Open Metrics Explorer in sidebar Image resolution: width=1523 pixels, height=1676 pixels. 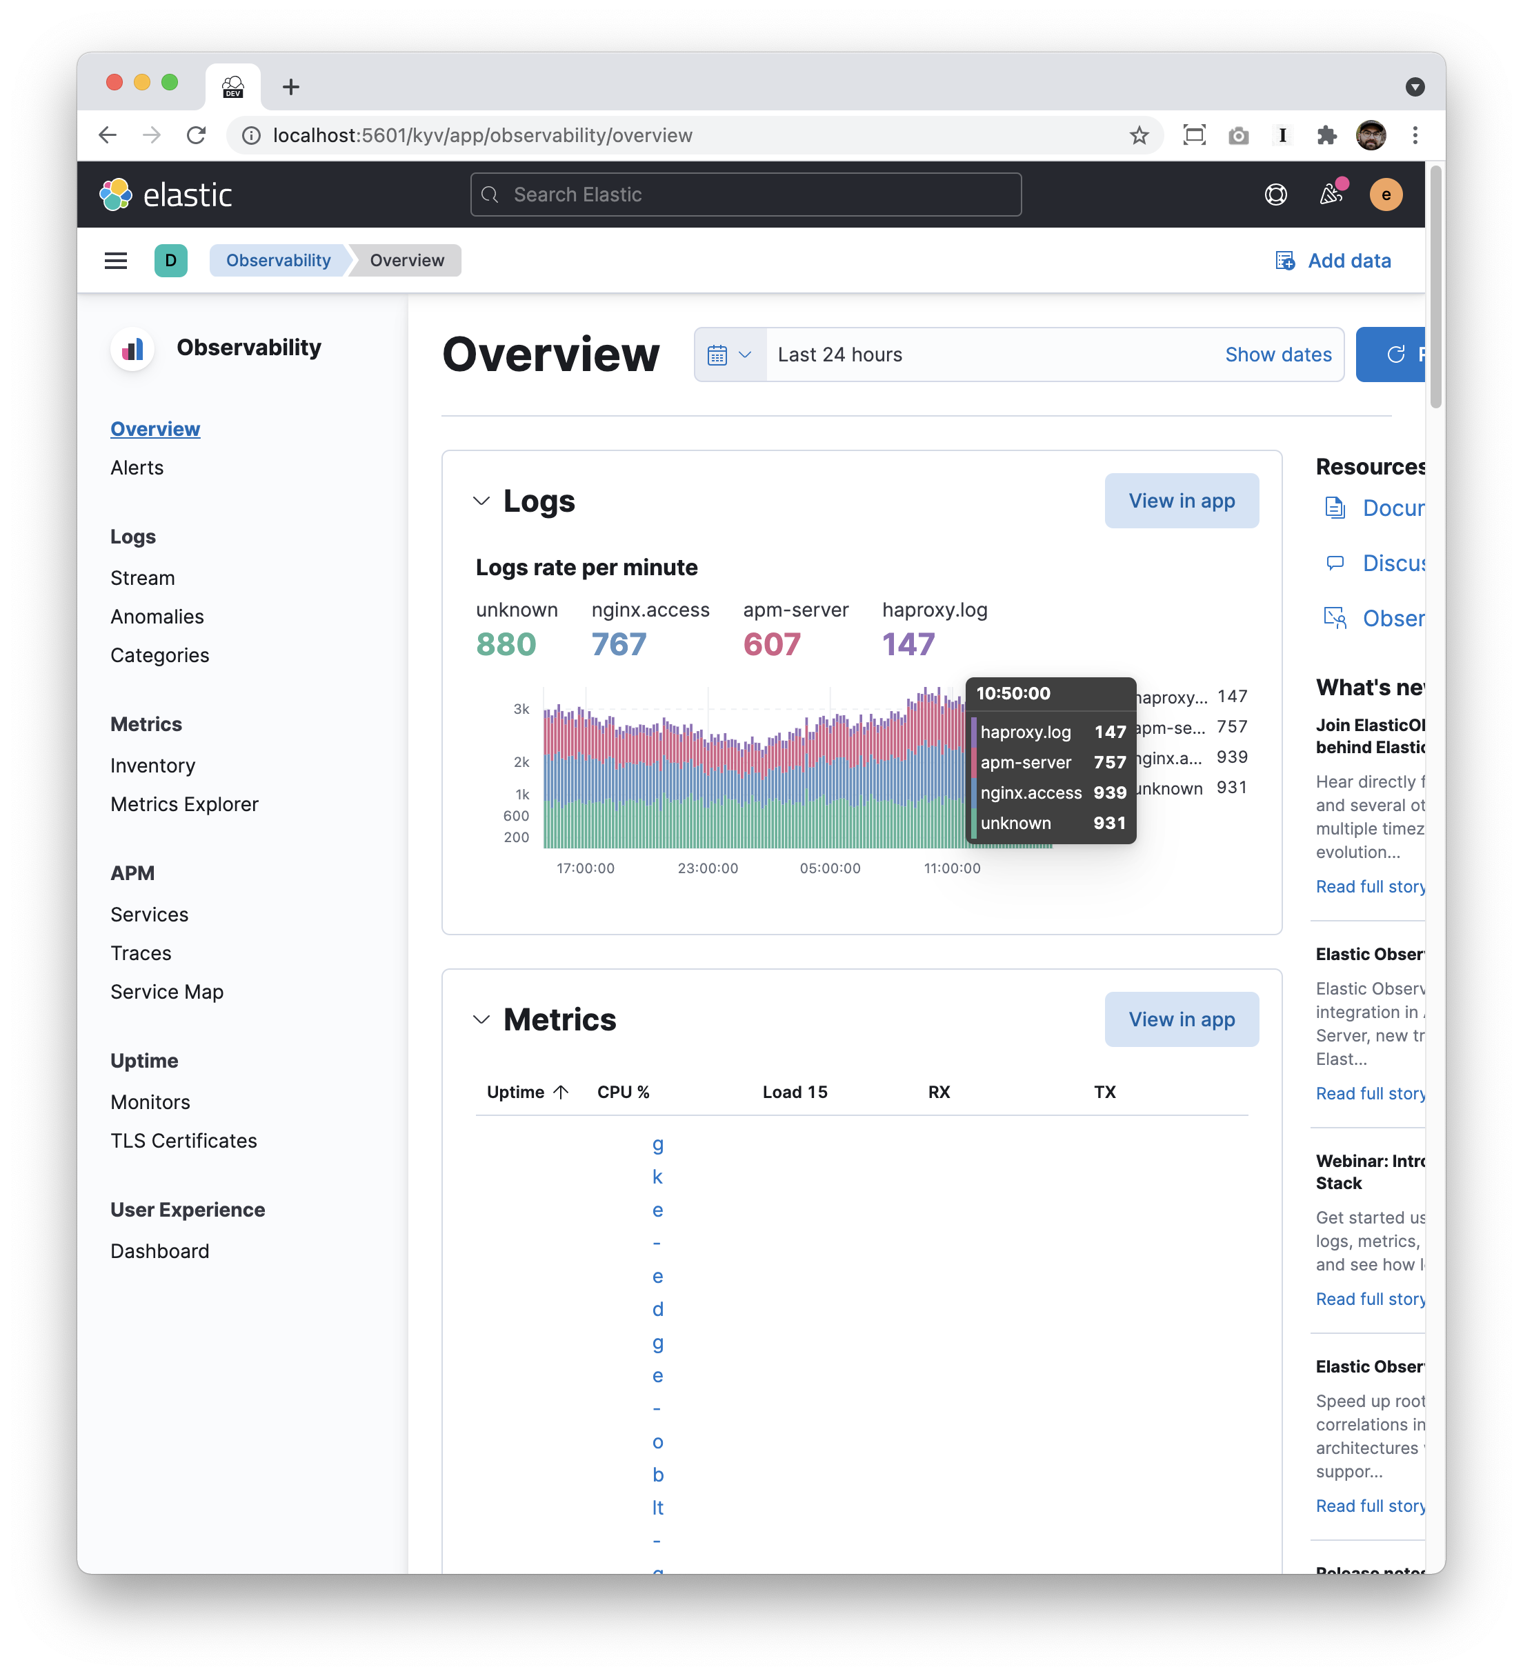pos(185,805)
